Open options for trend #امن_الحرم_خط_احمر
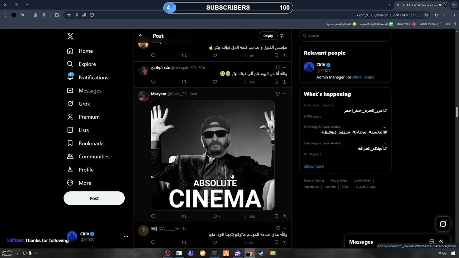Image resolution: width=459 pixels, height=258 pixels. (384, 106)
